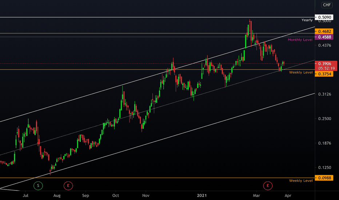Click the Mar label on time axis
The width and height of the screenshot is (339, 200).
pos(256,196)
